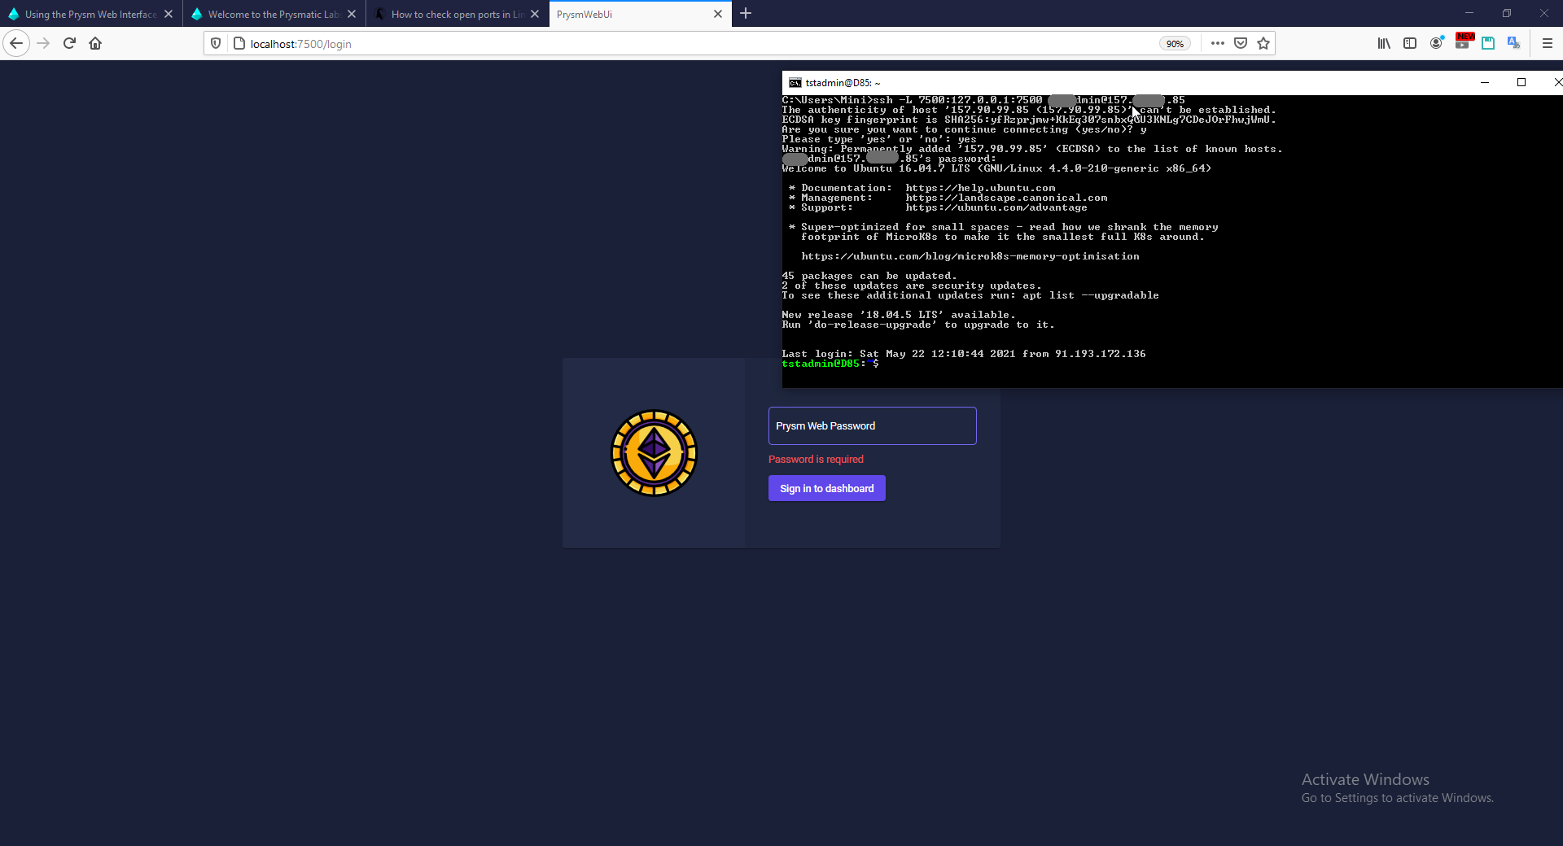Close the Using the Prysm Web Interface tab
The width and height of the screenshot is (1563, 846).
(169, 14)
